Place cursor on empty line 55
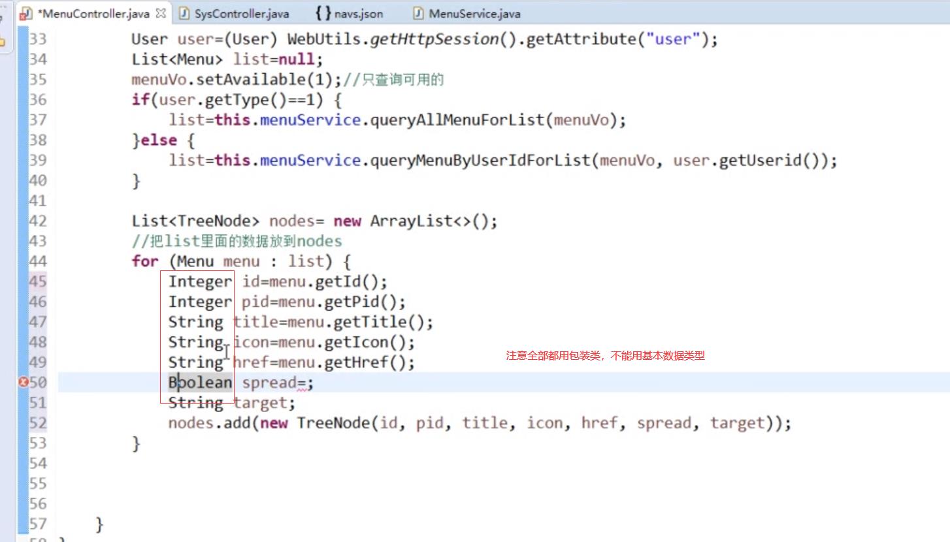 click(503, 484)
